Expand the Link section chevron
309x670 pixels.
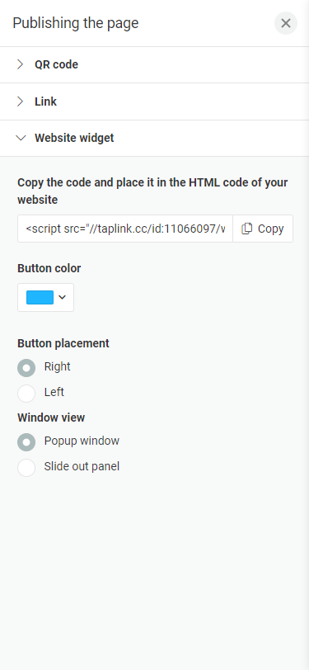(20, 101)
